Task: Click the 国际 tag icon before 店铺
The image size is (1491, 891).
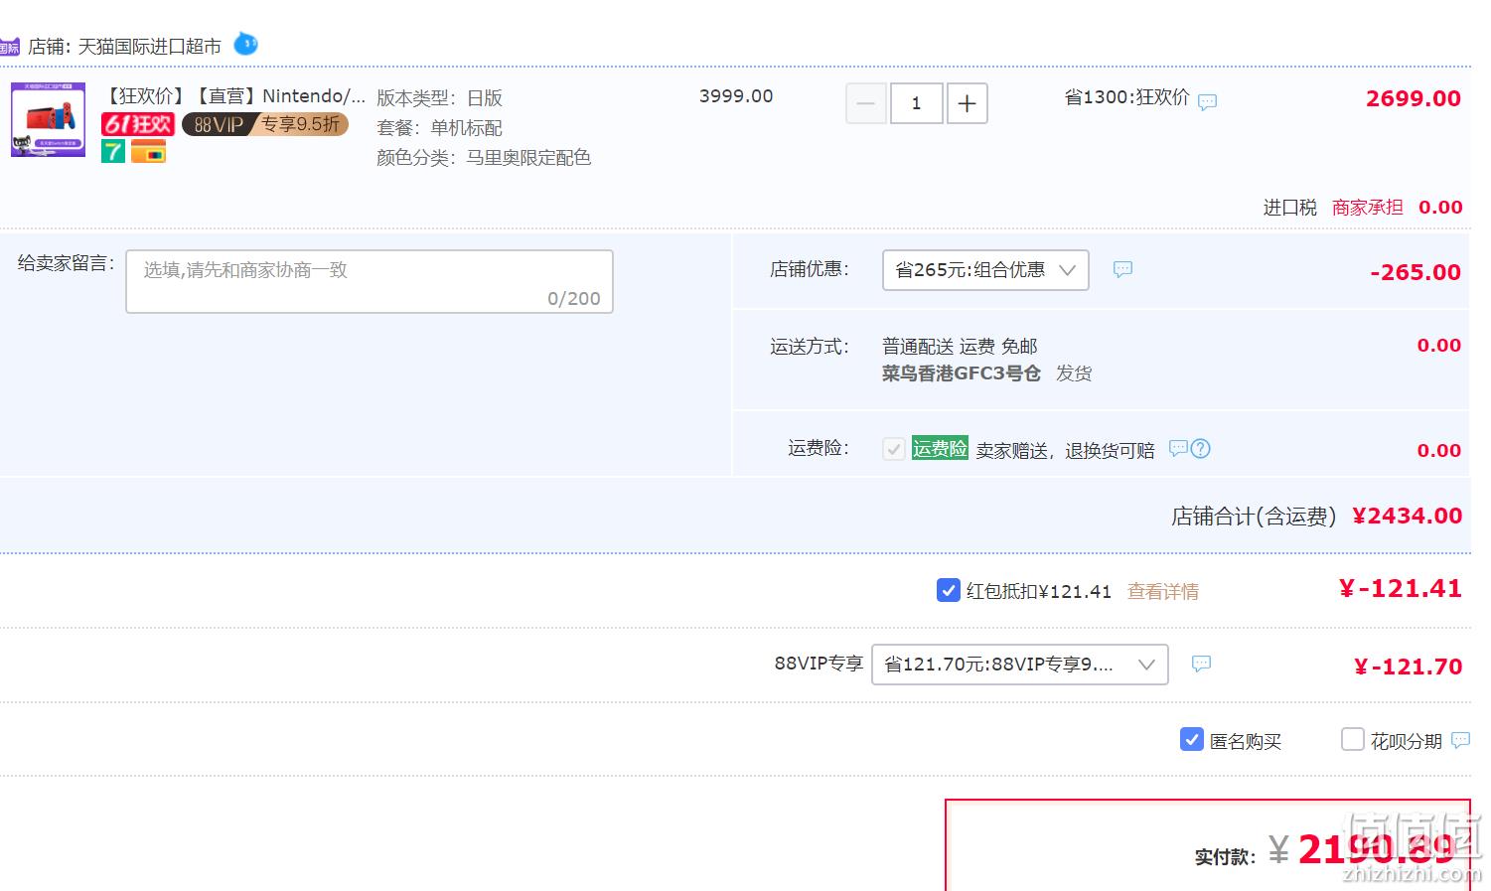Action: pos(9,47)
